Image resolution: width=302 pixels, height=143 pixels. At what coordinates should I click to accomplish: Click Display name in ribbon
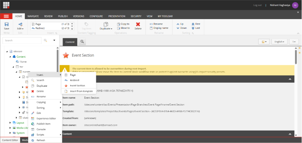(x=159, y=28)
